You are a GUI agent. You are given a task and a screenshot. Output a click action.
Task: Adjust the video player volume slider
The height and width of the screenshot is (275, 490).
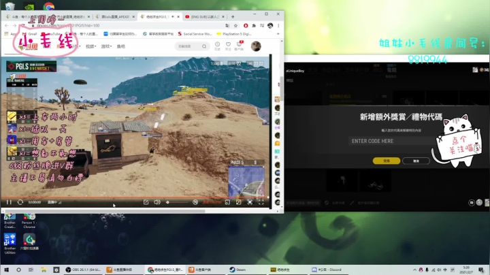click(x=177, y=202)
